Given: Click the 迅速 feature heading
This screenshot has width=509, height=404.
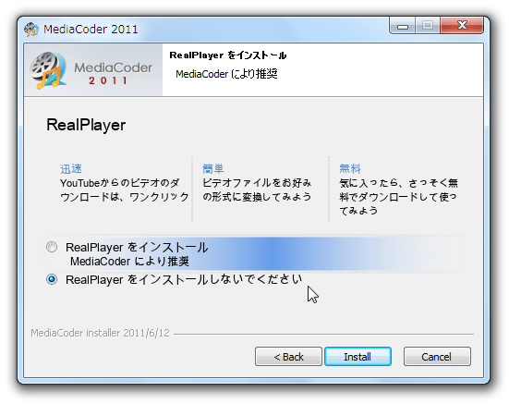Looking at the screenshot, I should click(x=71, y=169).
